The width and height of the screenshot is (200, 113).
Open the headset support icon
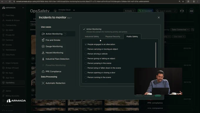point(182,11)
